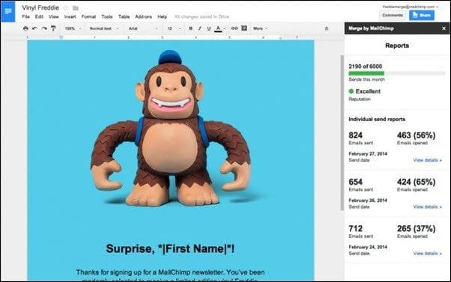
Task: Open the Google Docs home icon
Action: tap(7, 11)
